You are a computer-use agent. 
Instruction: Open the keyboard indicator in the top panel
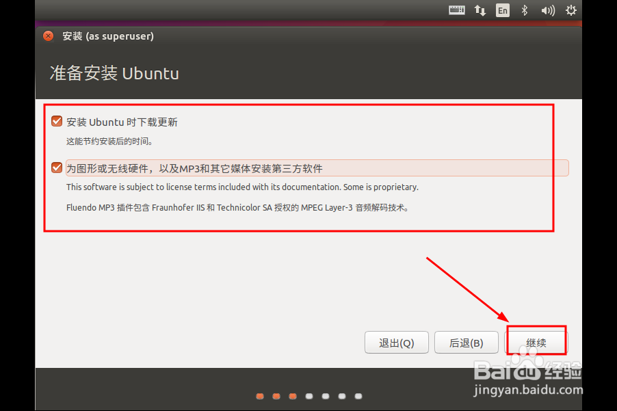pyautogui.click(x=456, y=10)
